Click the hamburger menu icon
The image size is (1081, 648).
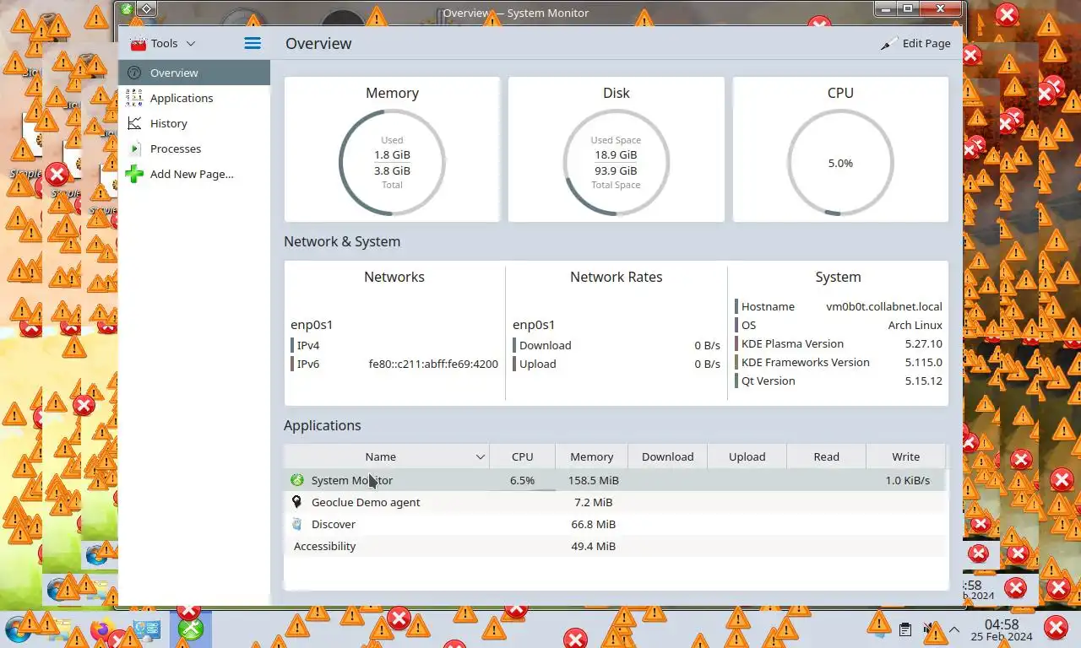tap(253, 43)
